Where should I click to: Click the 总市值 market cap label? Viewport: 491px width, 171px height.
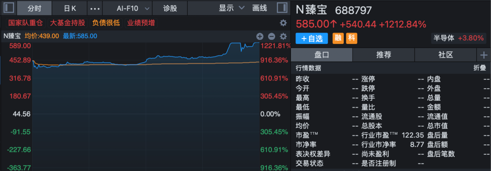[437, 126]
